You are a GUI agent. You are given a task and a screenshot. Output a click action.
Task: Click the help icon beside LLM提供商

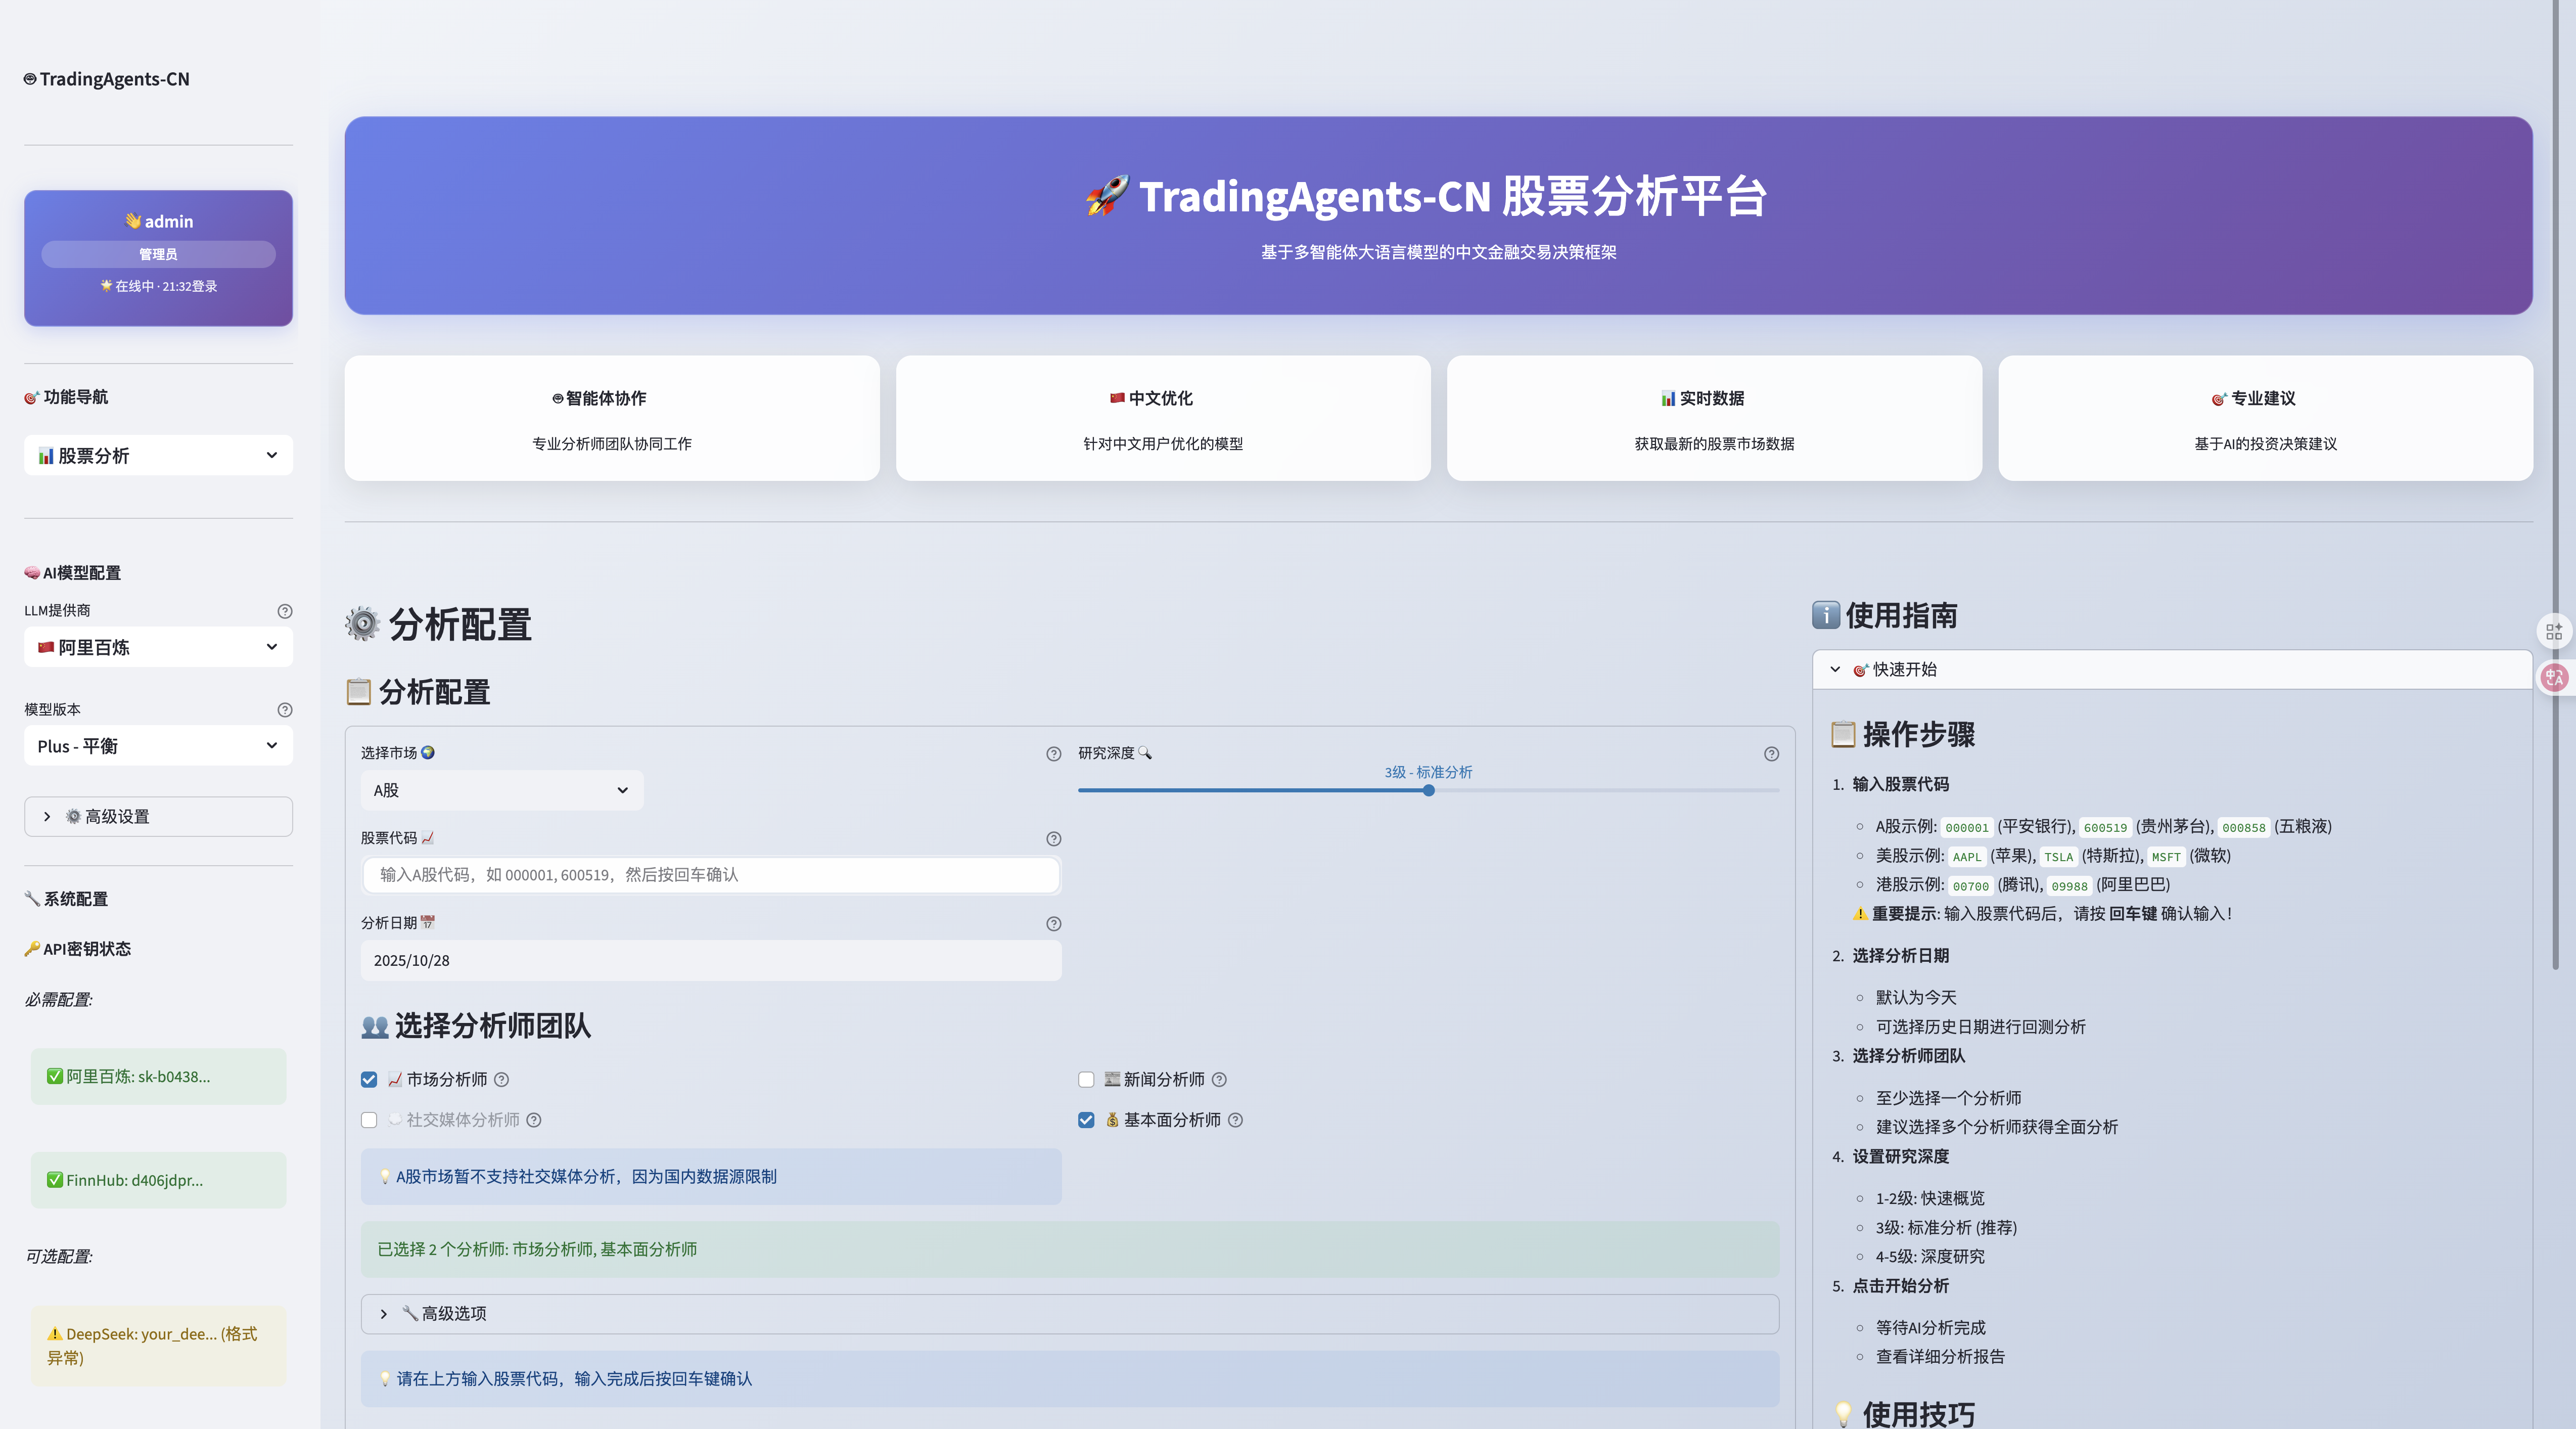point(284,611)
